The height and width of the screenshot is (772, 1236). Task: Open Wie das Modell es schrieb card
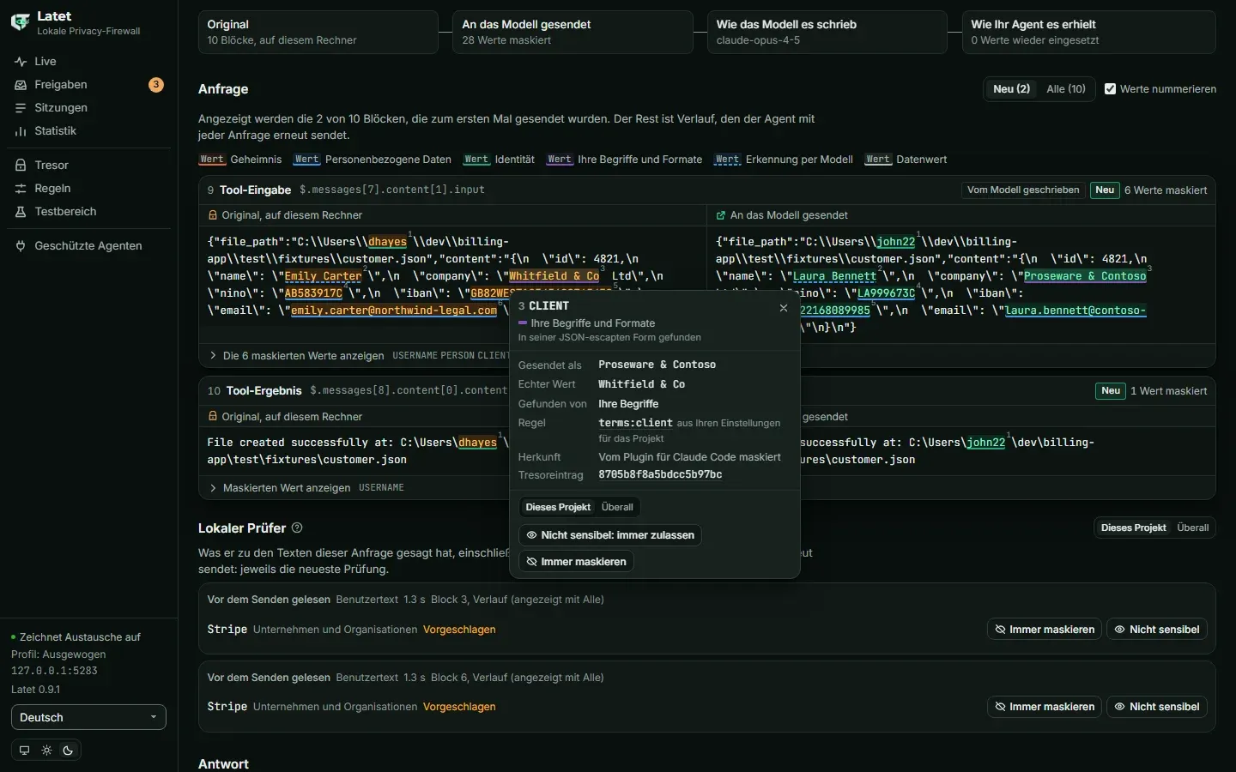point(827,32)
